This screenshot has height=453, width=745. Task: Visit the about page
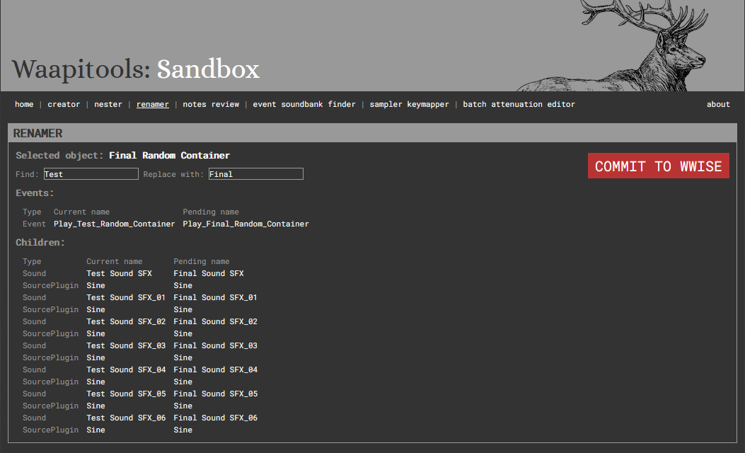click(x=718, y=104)
